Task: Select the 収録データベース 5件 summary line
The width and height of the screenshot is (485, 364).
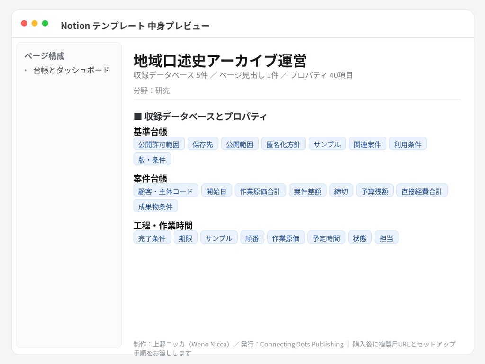Action: (243, 75)
